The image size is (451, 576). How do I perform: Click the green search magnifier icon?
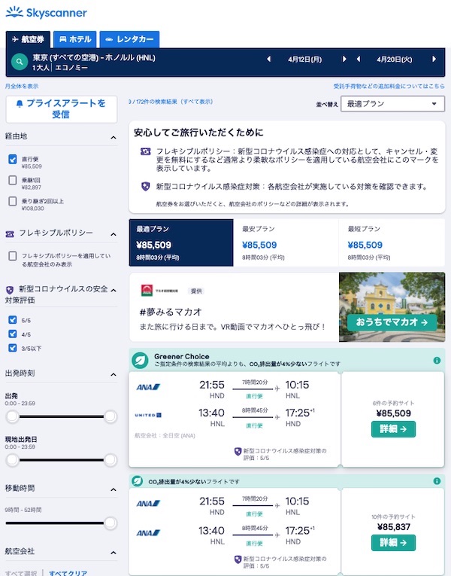pos(20,62)
